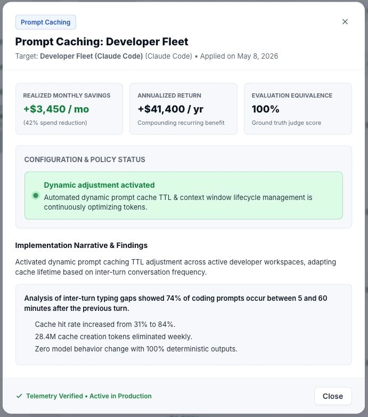Select the Evaluation Equivalence card
The image size is (368, 417).
298,109
